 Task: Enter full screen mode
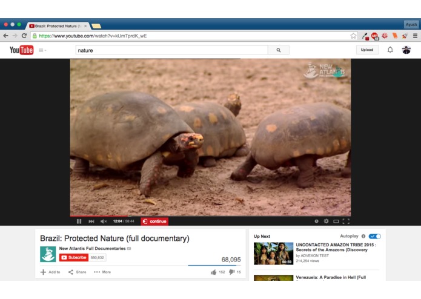tap(346, 222)
